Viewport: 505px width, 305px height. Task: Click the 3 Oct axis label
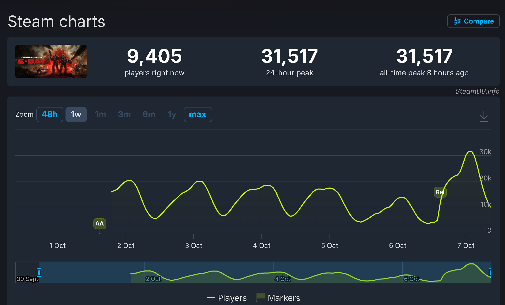pos(194,246)
